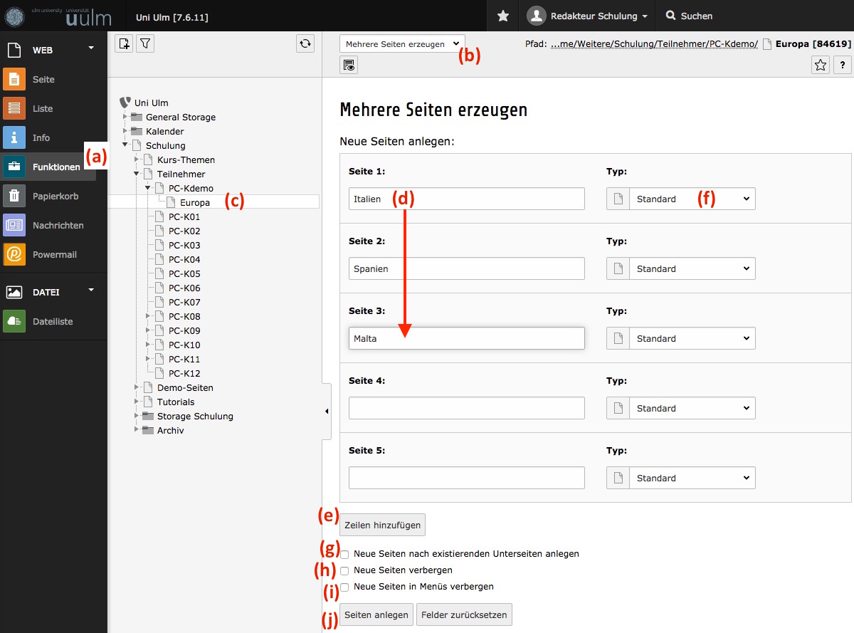Enable Neue Seiten nach existierenden Unterseiten anlegen
854x633 pixels.
tap(344, 554)
